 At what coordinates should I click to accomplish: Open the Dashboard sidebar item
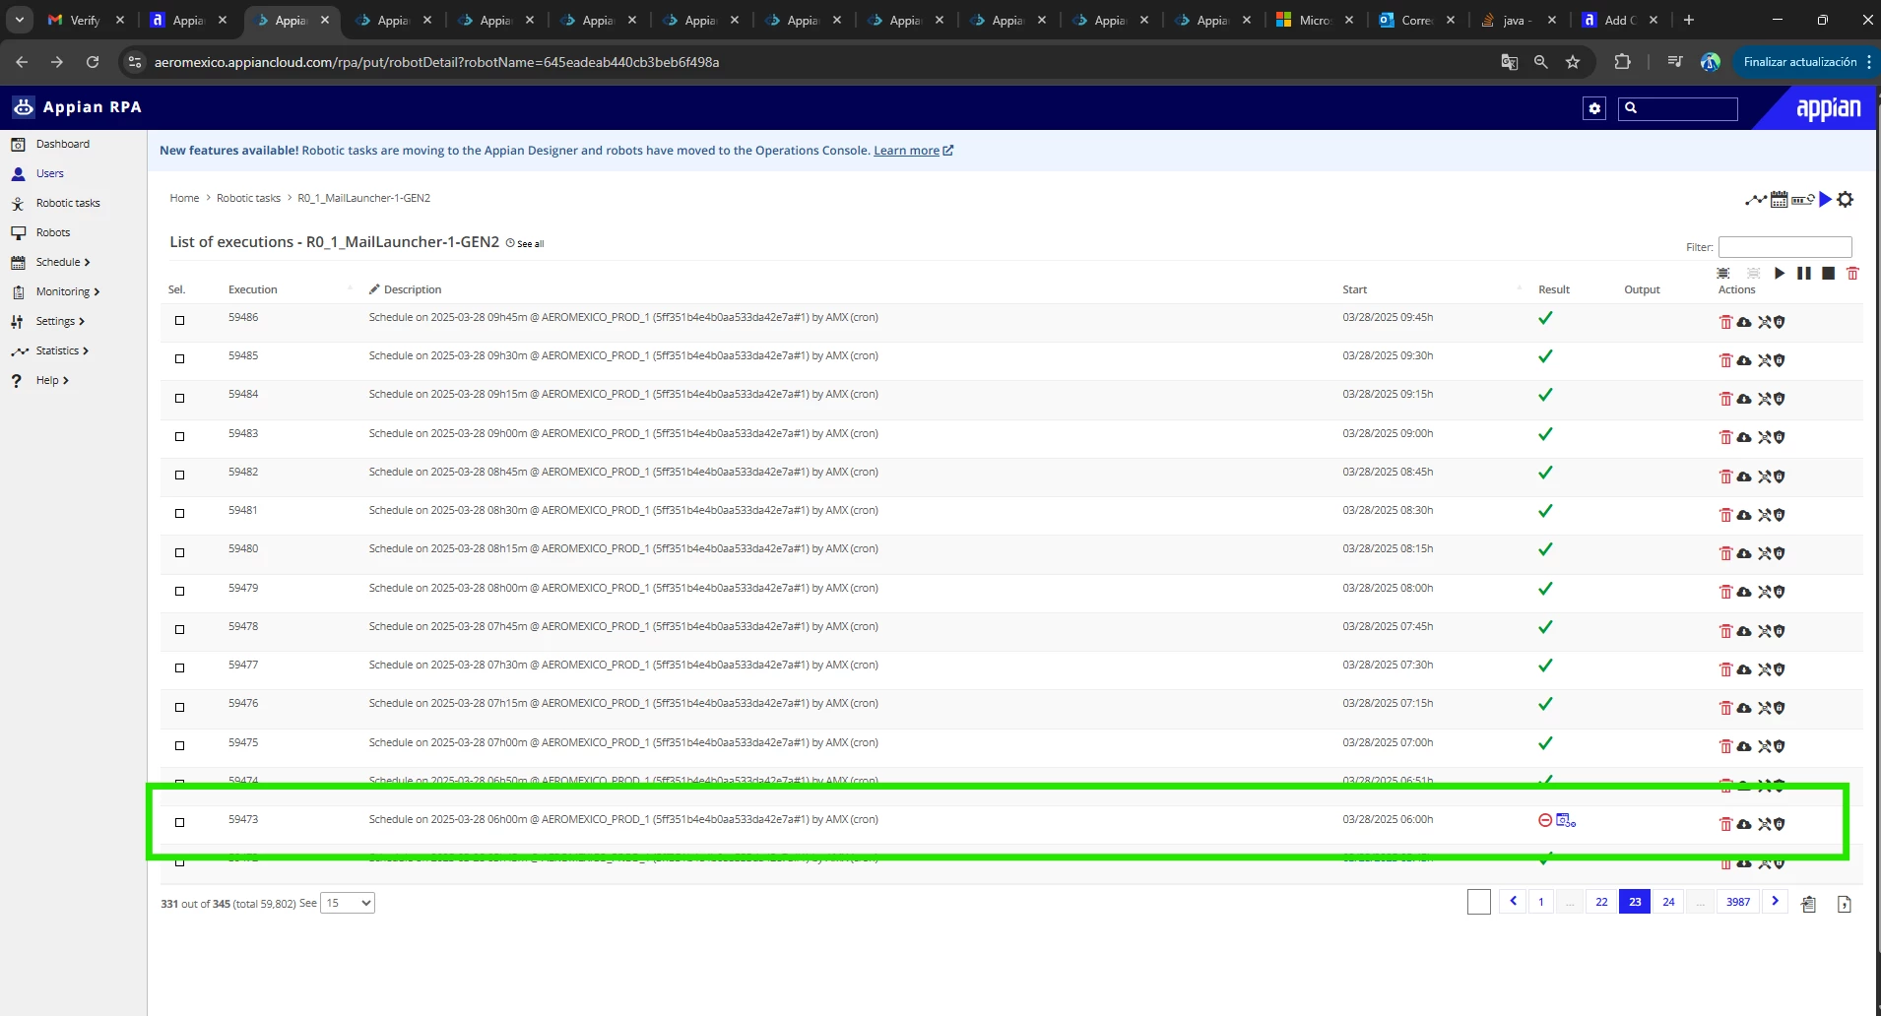pos(62,144)
